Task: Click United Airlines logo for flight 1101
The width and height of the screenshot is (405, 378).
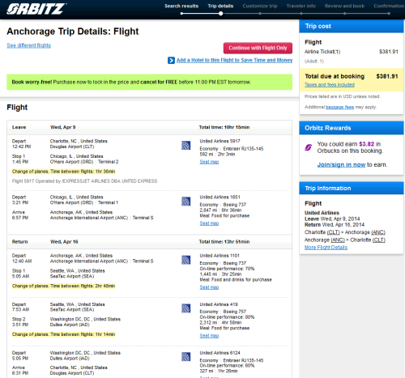Action: 186,260
